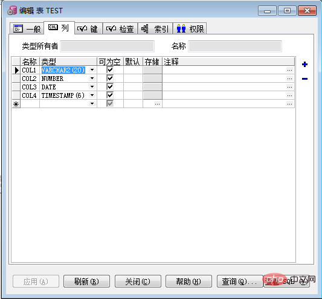Click the 存储 column header
The image size is (322, 299).
pyautogui.click(x=152, y=62)
